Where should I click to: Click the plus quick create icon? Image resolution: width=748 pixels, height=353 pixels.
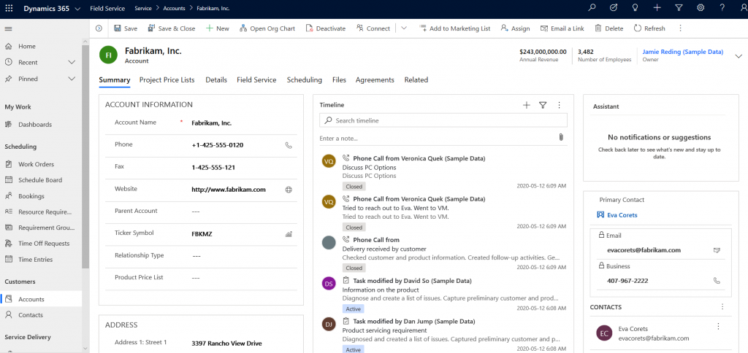click(657, 7)
